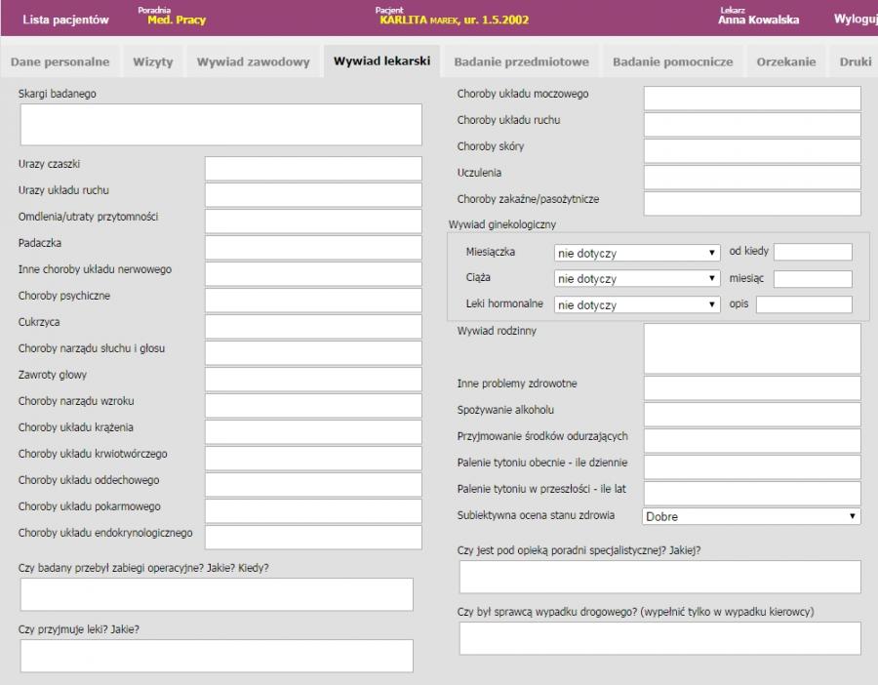Click Choroby układu pokarmowego field
The width and height of the screenshot is (878, 685).
tap(313, 510)
